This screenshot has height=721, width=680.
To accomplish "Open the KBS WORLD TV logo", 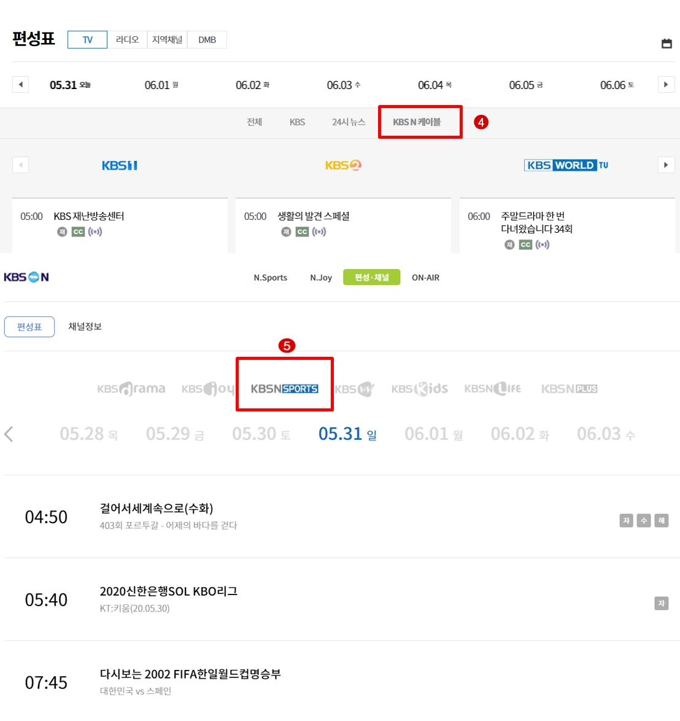I will pyautogui.click(x=566, y=165).
